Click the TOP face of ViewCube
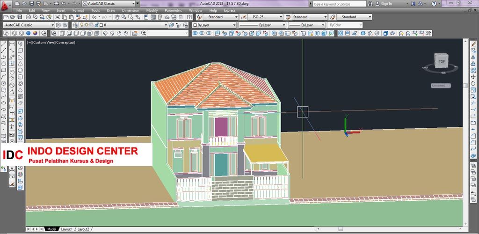 point(442,61)
